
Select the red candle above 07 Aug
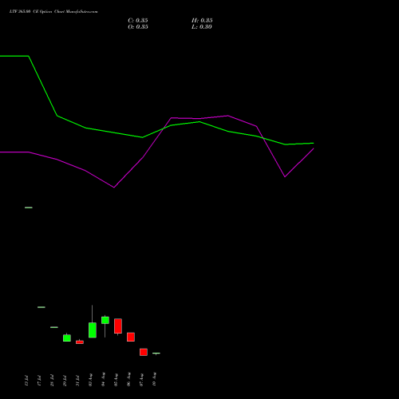(144, 352)
